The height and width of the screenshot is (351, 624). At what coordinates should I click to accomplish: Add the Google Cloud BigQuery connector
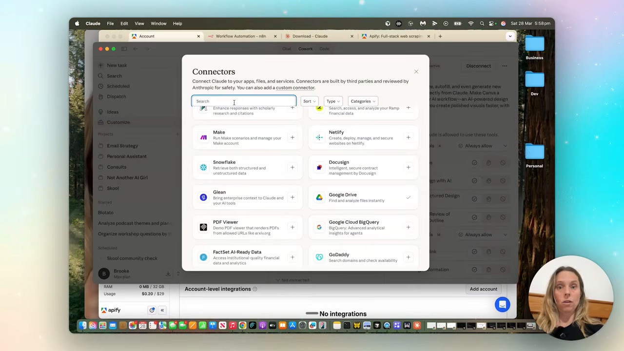click(x=408, y=227)
